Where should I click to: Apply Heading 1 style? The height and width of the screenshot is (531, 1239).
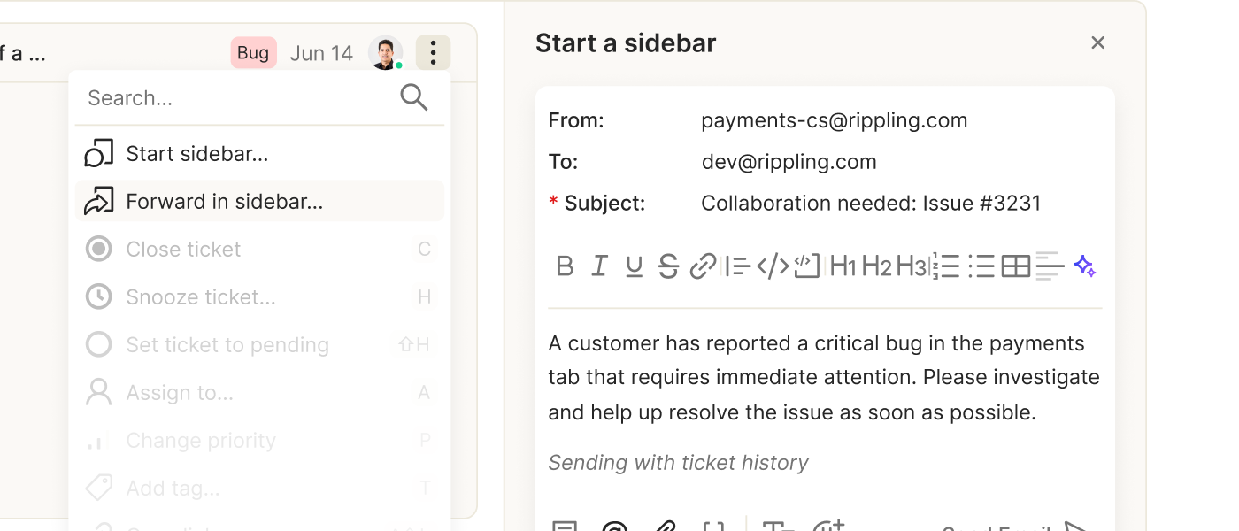[843, 266]
